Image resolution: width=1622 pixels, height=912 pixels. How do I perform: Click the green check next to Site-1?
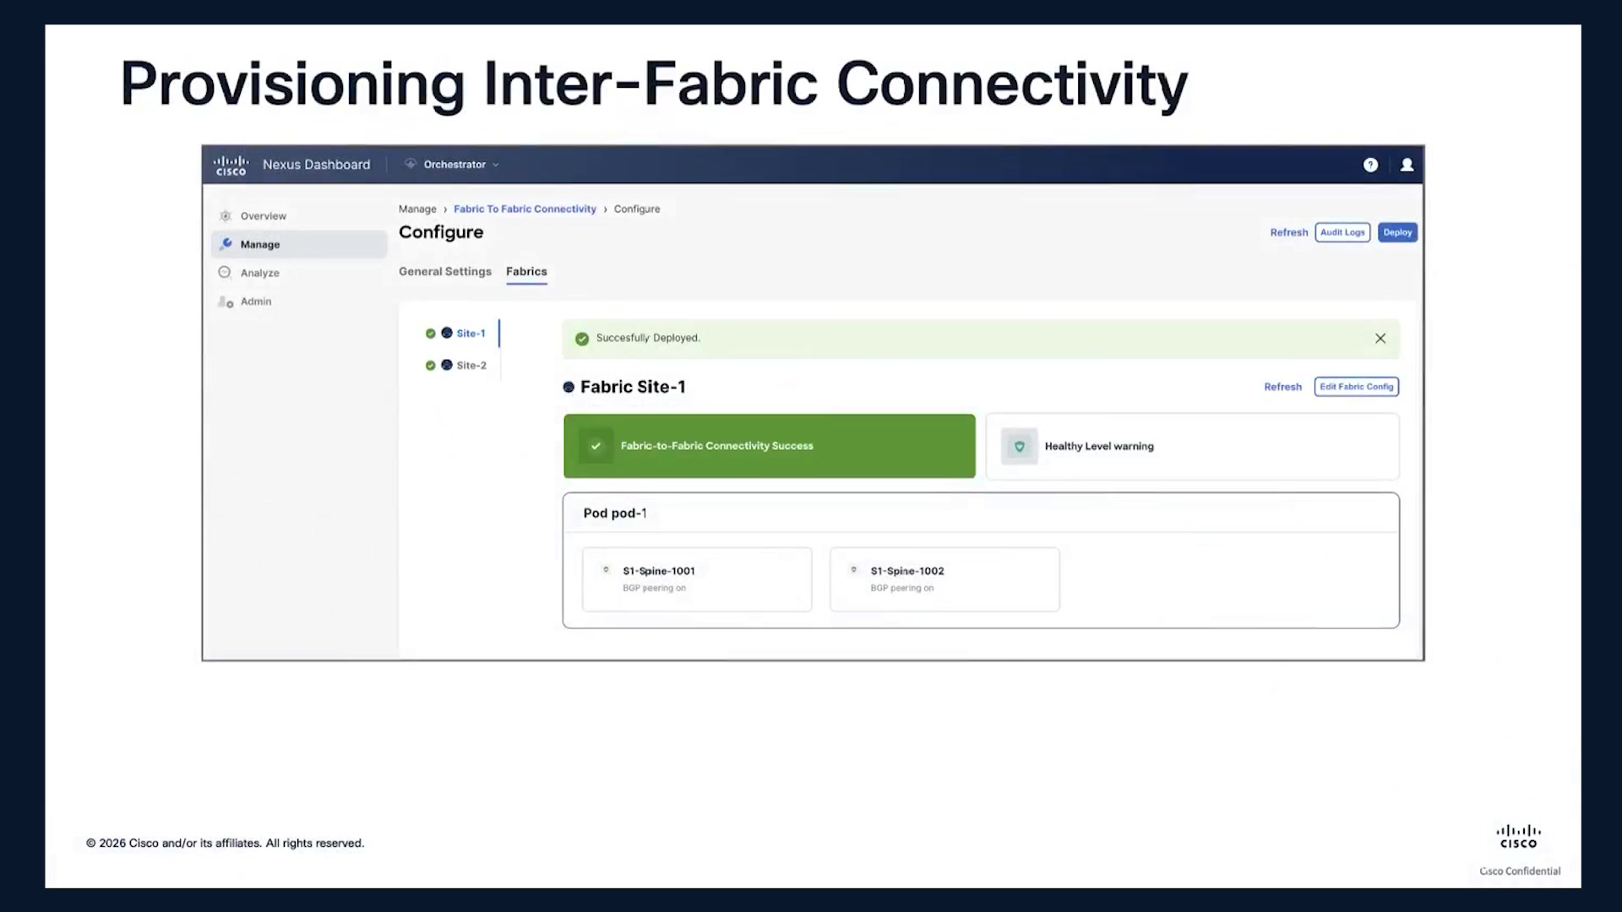point(431,334)
